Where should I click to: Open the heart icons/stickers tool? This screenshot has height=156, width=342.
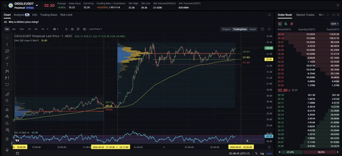pyautogui.click(x=7, y=85)
